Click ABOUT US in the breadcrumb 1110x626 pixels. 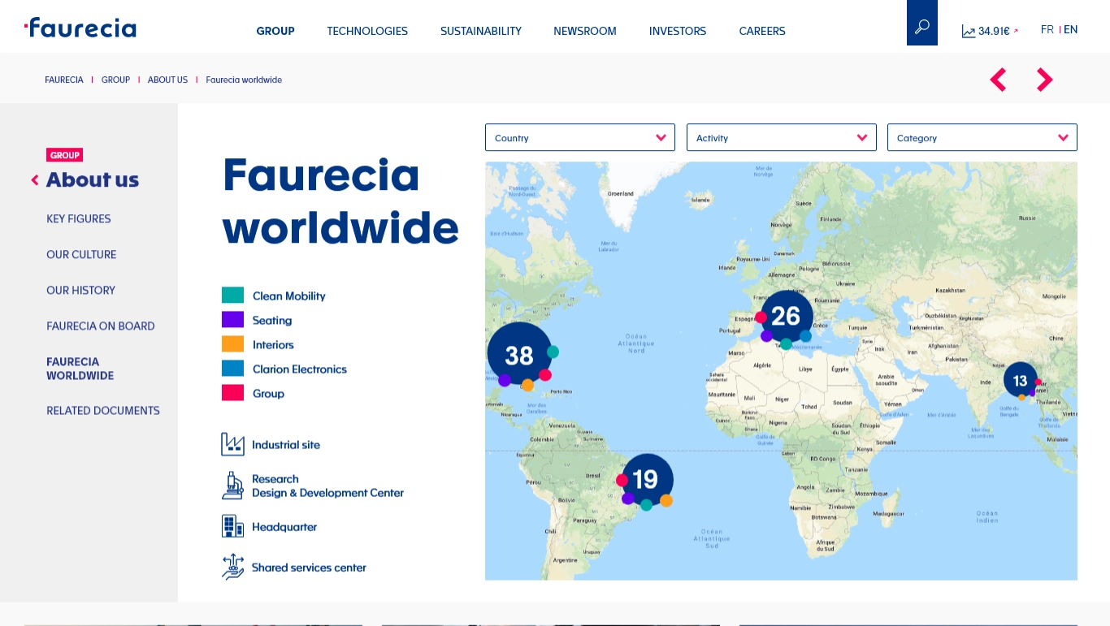[167, 80]
